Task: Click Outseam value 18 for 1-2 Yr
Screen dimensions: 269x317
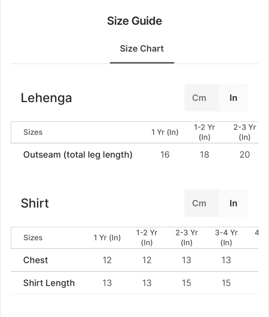Action: coord(204,155)
